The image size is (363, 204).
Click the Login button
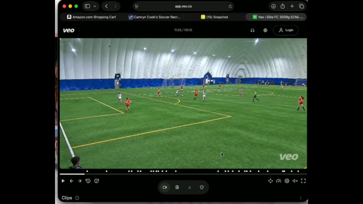pyautogui.click(x=286, y=30)
